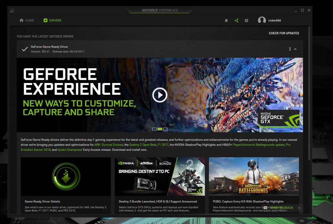Image resolution: width=333 pixels, height=224 pixels.
Task: Open the driver entry three-dot menu
Action: pyautogui.click(x=289, y=49)
